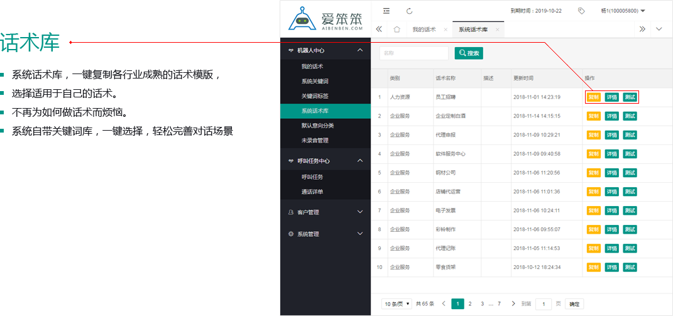Click the 名称 search input field
673x316 pixels.
[x=413, y=53]
